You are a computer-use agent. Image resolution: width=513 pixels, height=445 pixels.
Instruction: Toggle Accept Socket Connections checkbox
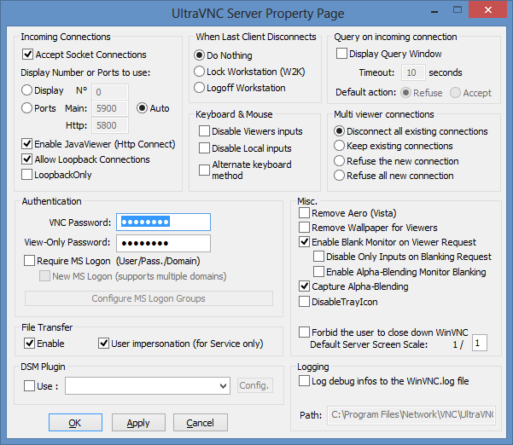27,55
